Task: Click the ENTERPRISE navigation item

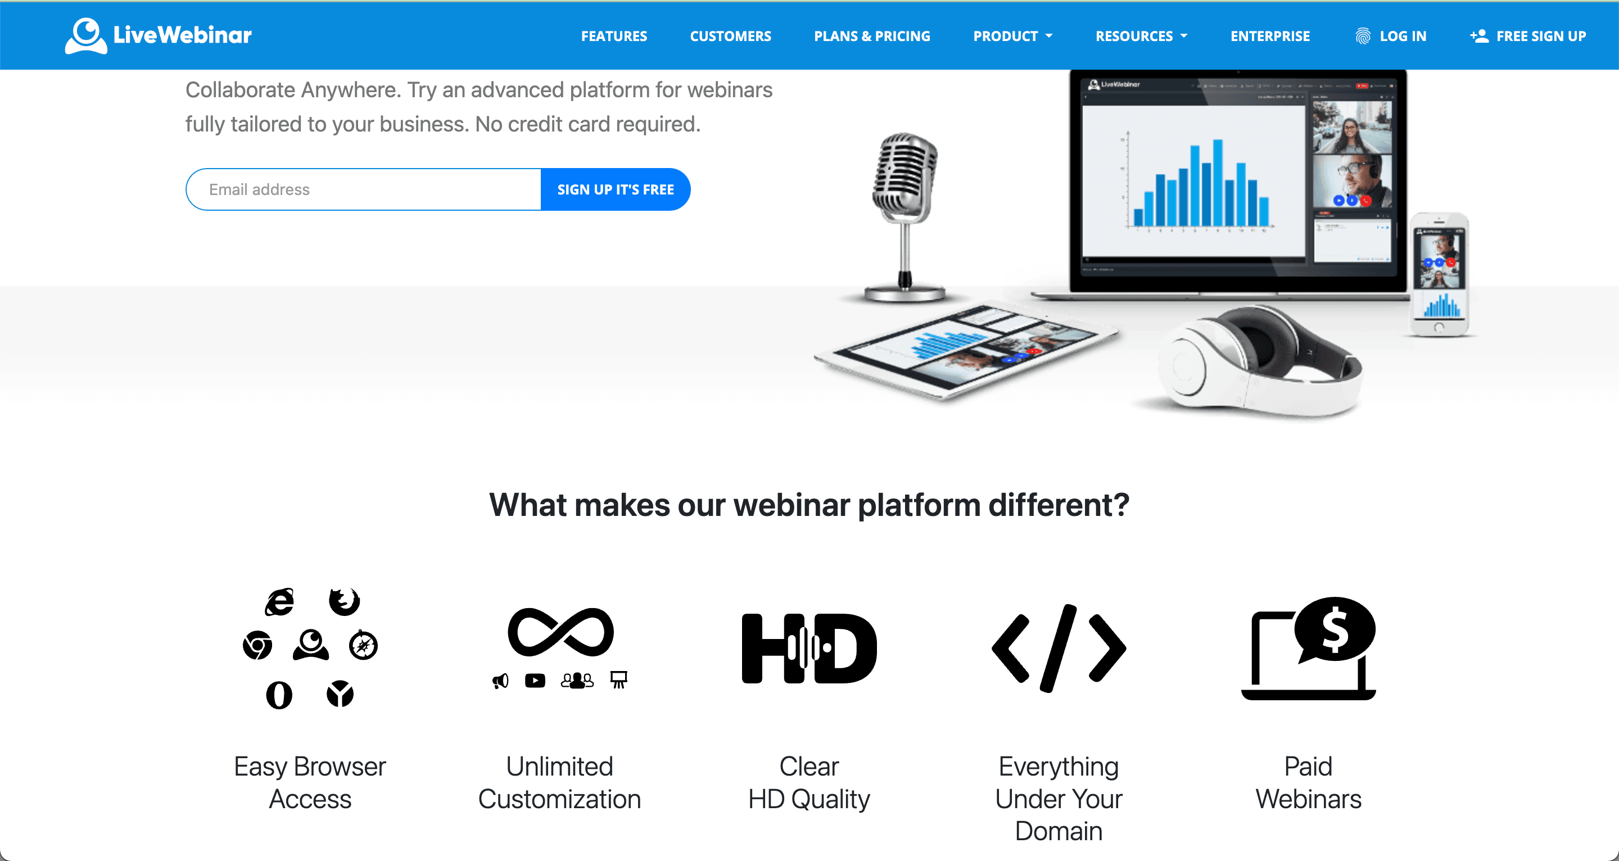Action: 1271,37
